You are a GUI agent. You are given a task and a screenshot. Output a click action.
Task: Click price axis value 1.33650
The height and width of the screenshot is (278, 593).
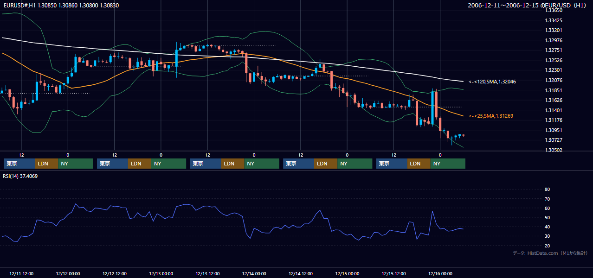554,10
